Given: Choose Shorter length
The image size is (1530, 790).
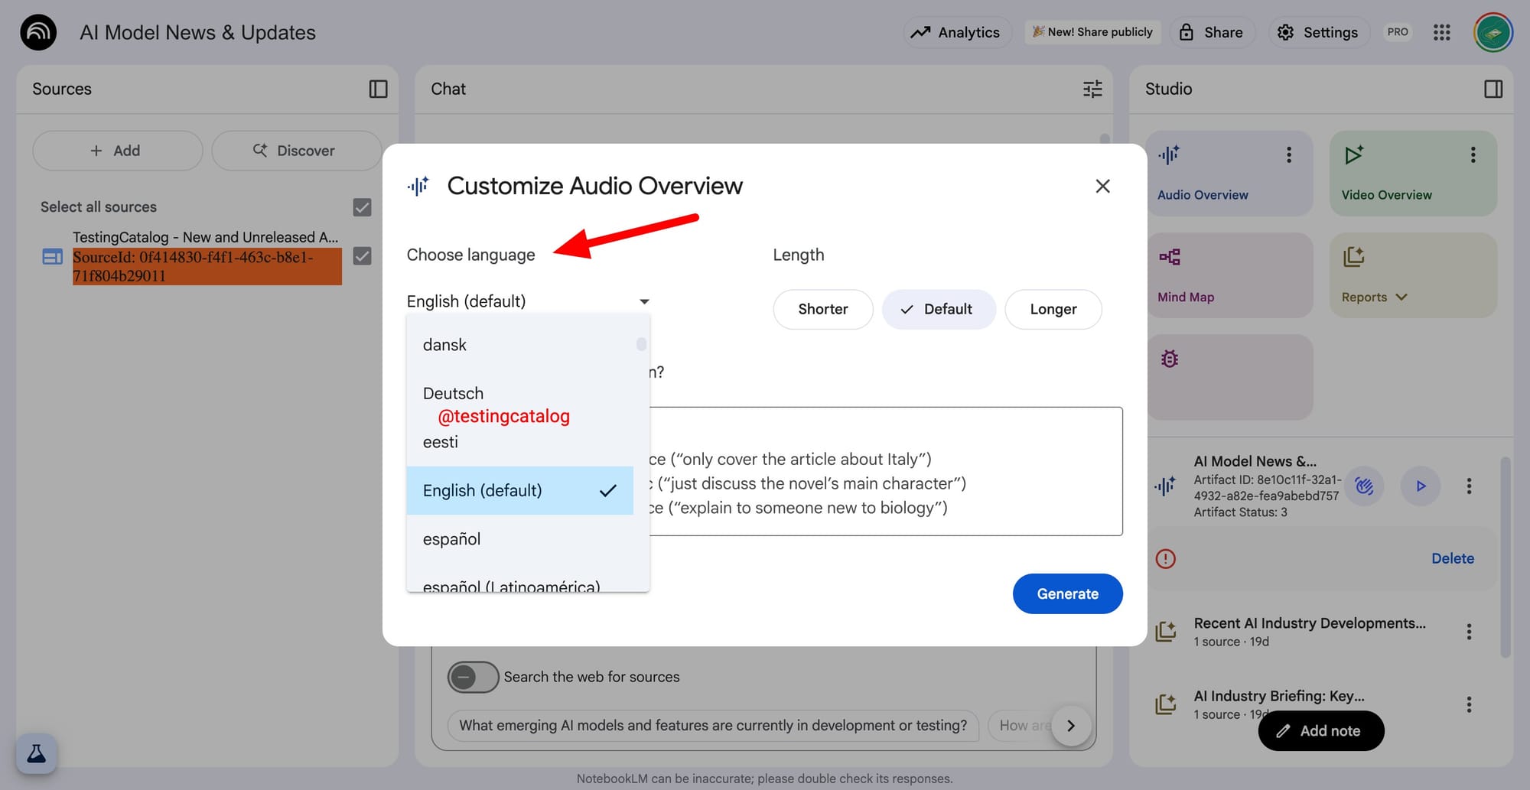Looking at the screenshot, I should tap(823, 309).
